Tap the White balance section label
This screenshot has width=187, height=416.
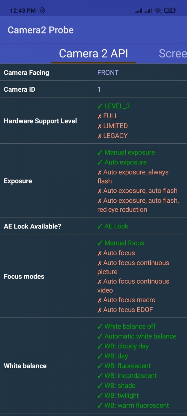coord(25,366)
